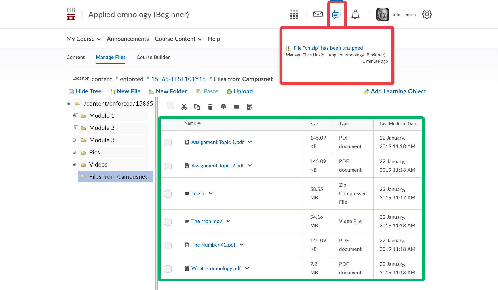Click the Add Learning Object link
The width and height of the screenshot is (498, 290).
coord(398,91)
